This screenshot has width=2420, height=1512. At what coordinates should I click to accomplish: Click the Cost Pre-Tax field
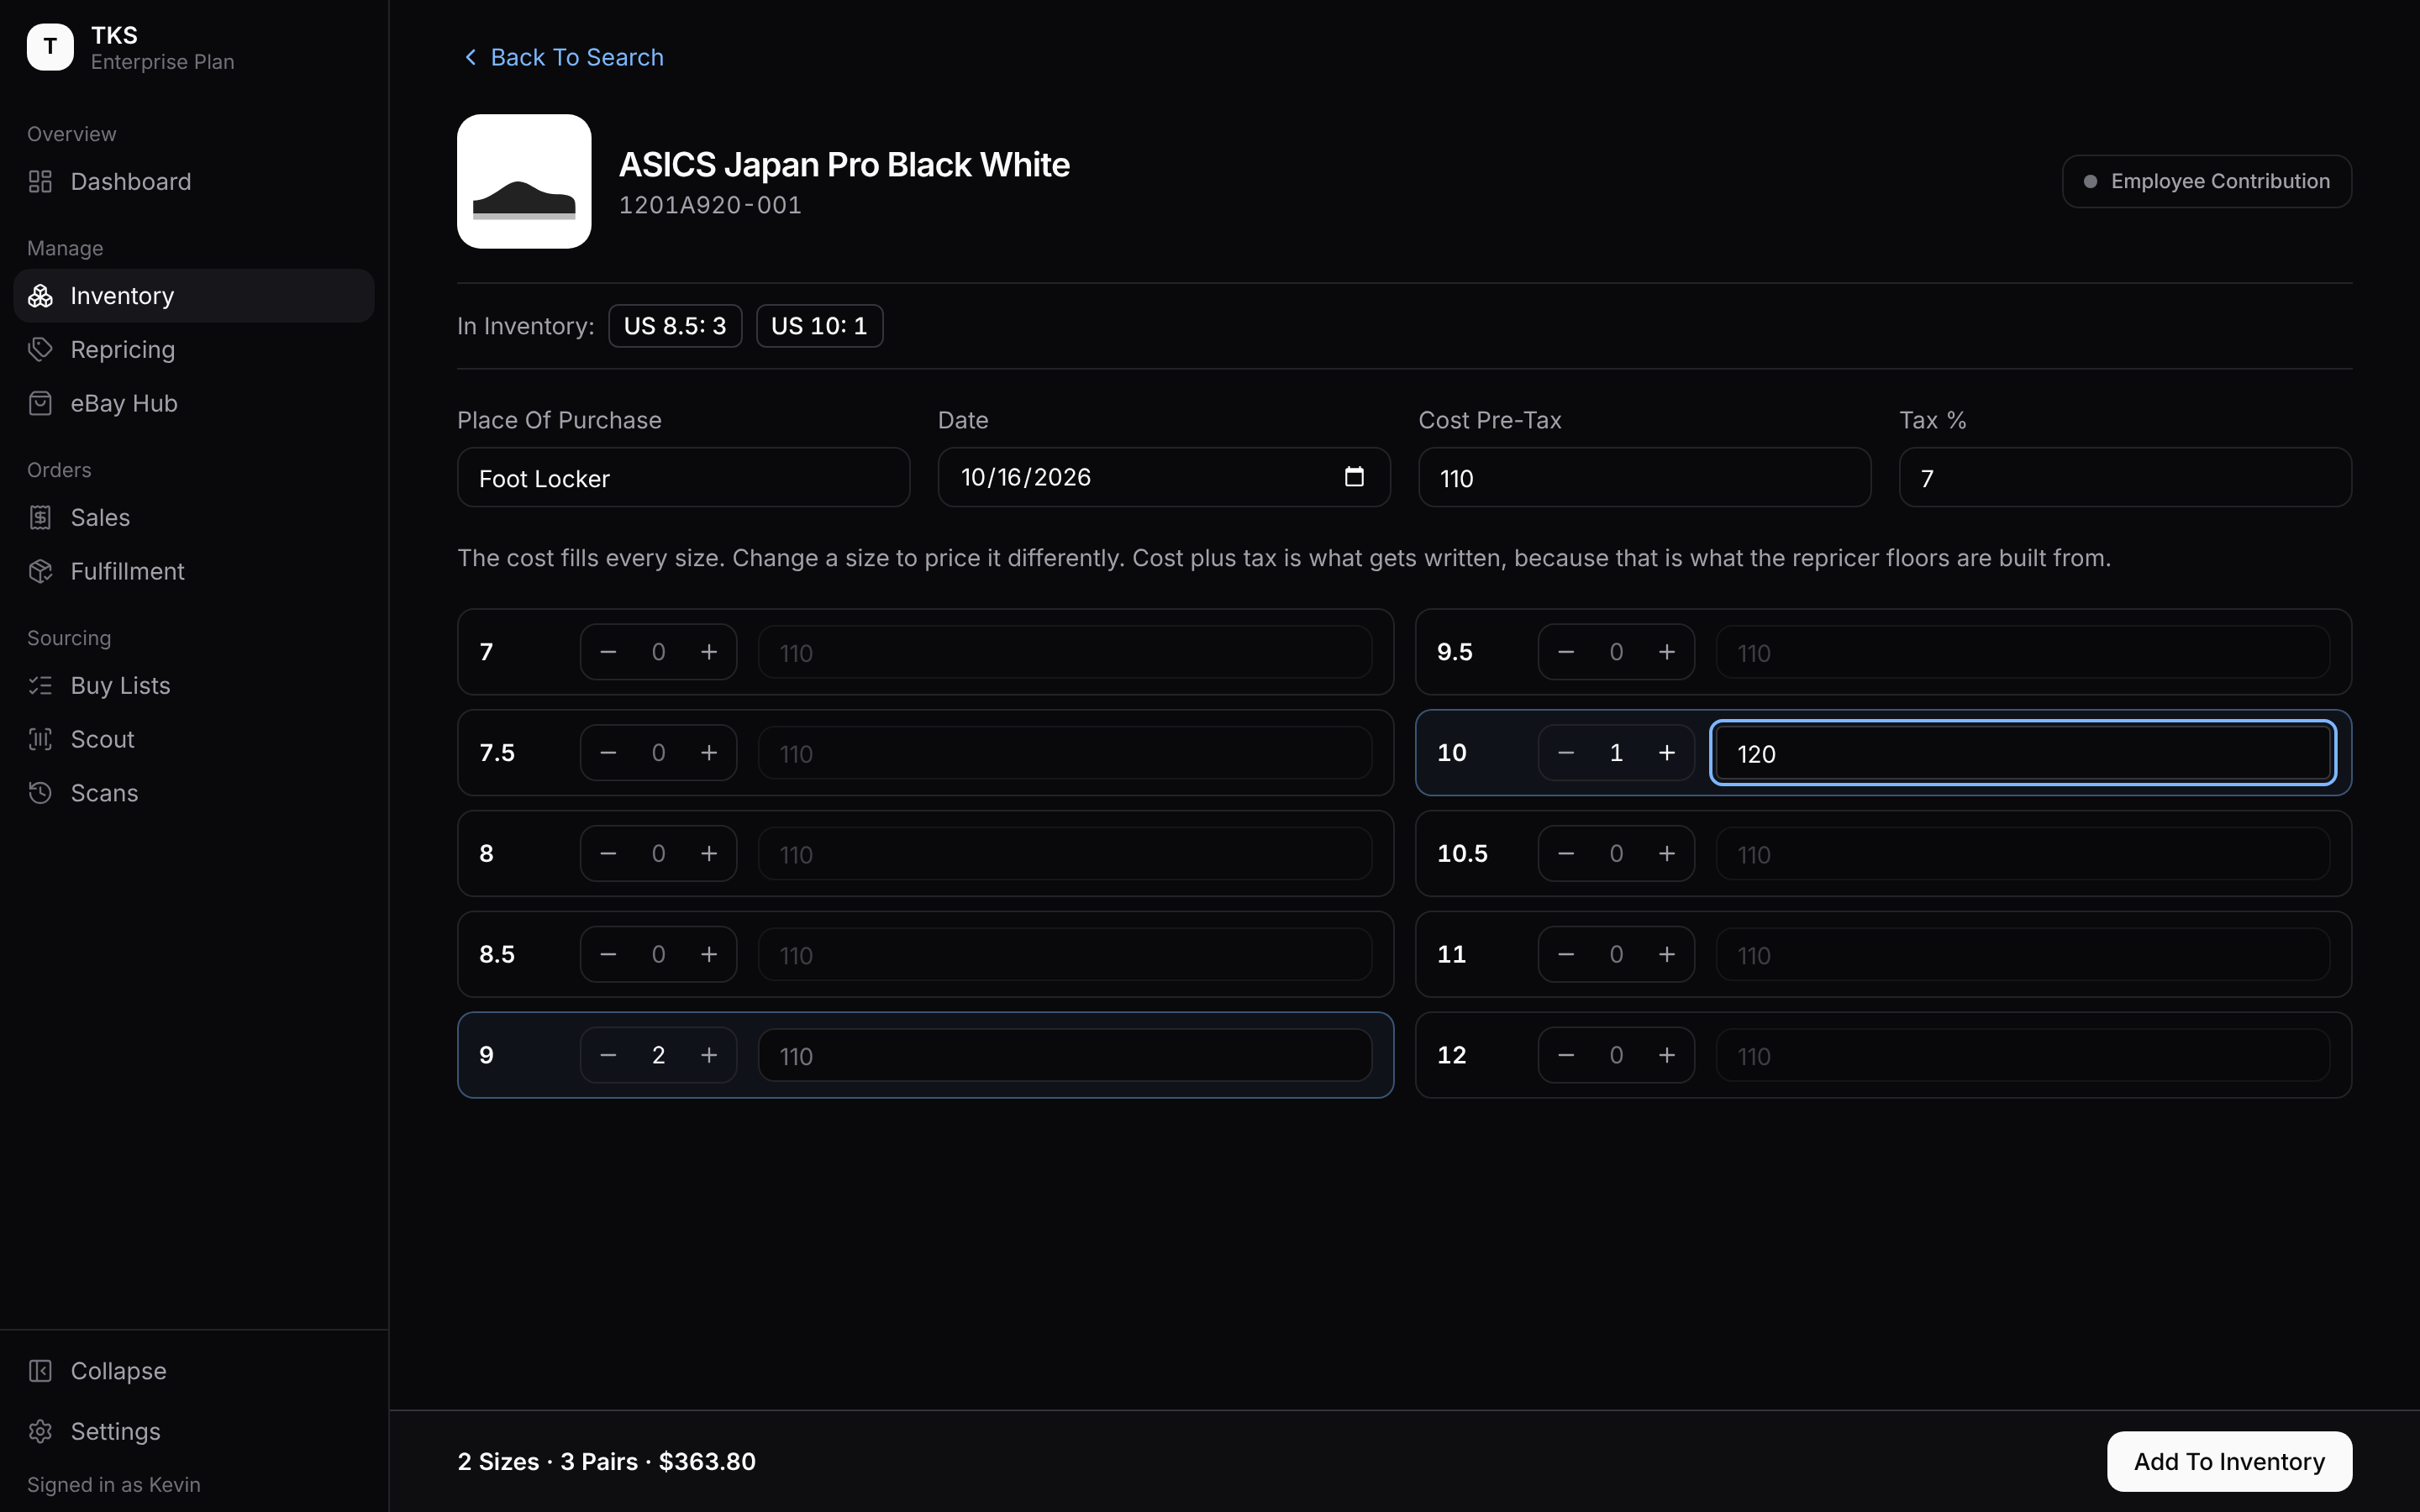point(1644,477)
